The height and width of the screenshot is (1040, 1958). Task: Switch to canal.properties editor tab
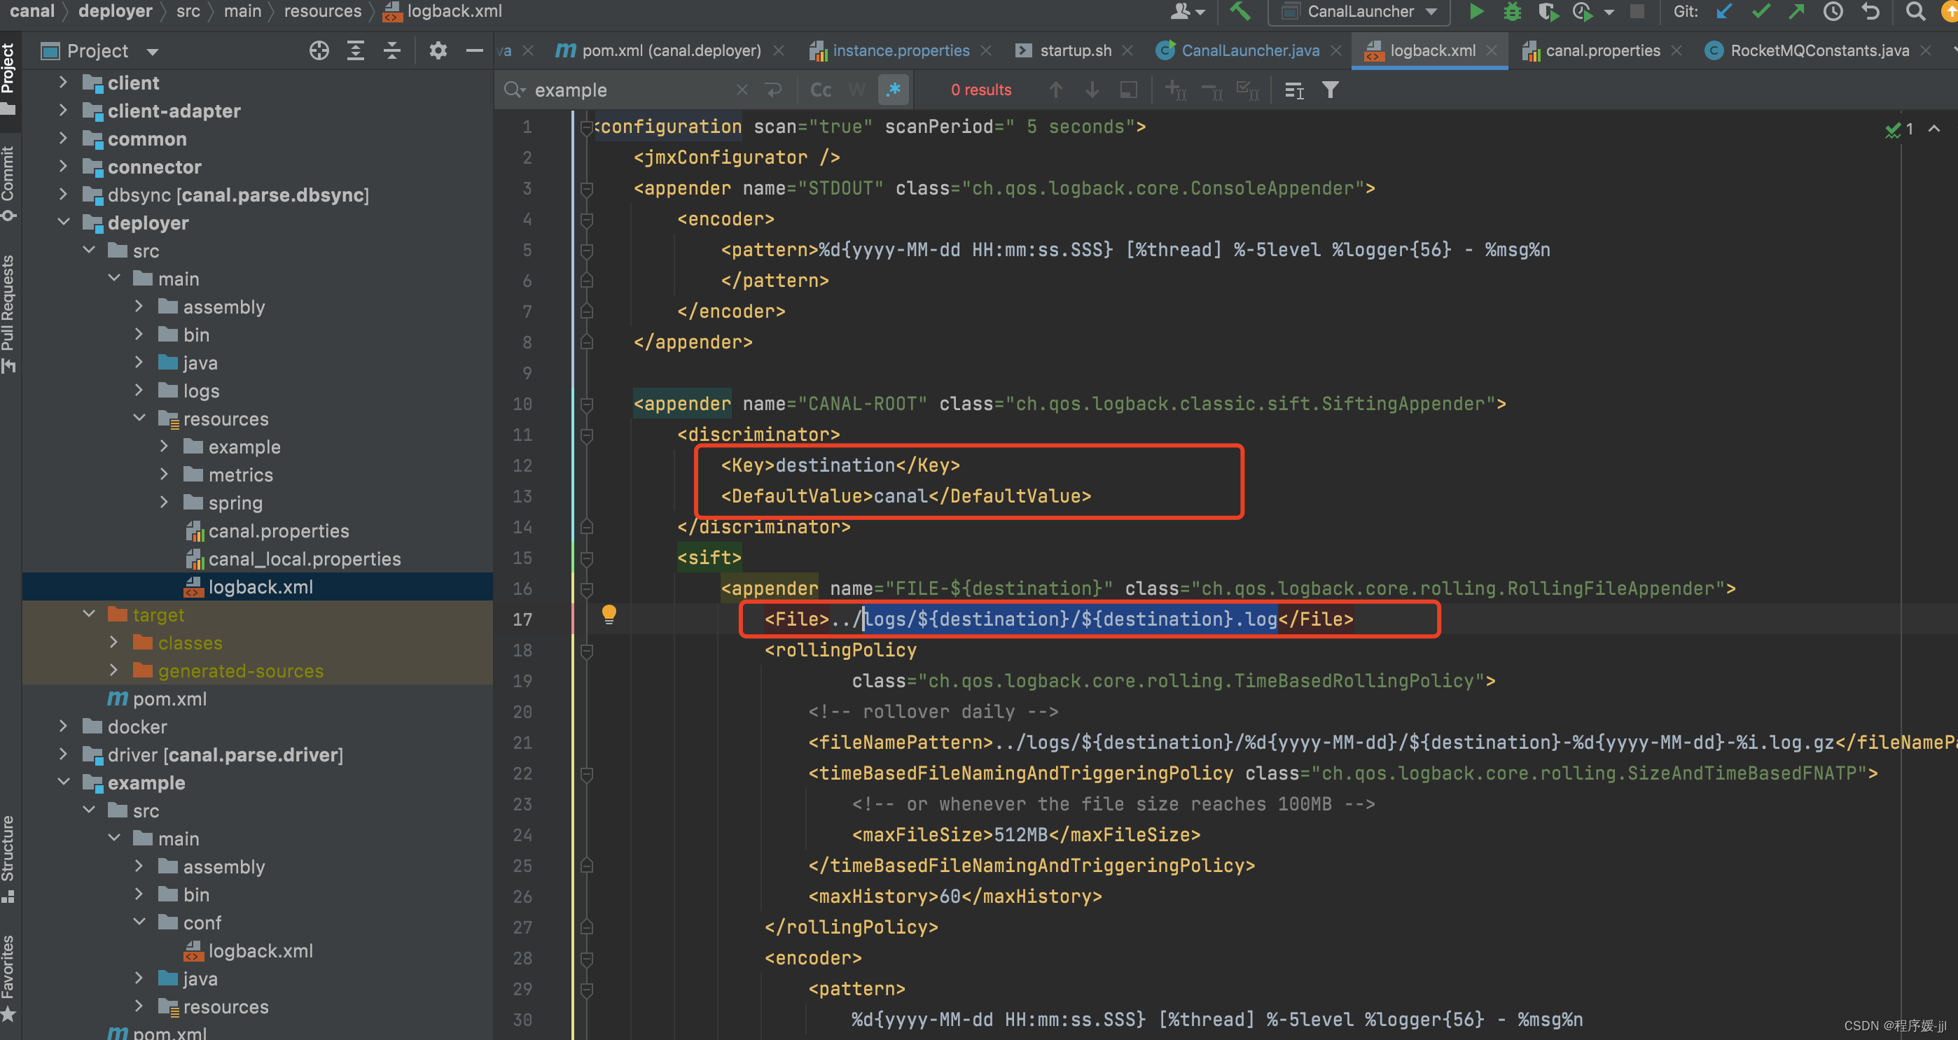pos(1602,51)
